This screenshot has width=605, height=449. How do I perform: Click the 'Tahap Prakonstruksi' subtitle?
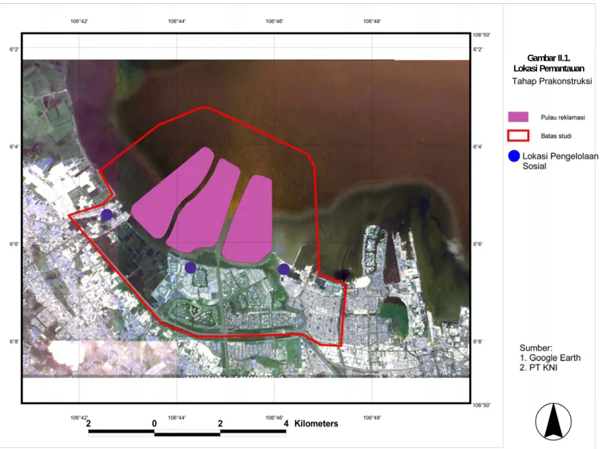(552, 81)
